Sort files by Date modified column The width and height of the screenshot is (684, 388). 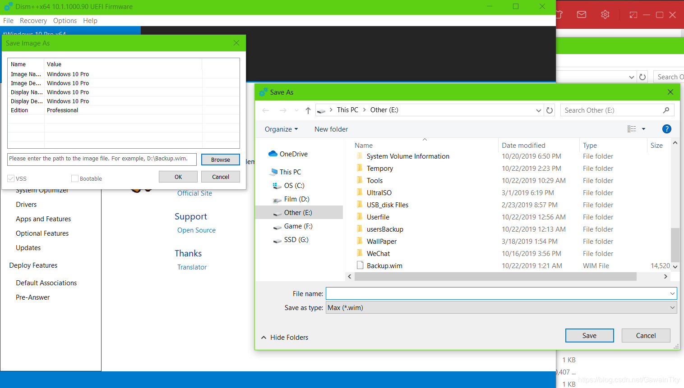523,145
